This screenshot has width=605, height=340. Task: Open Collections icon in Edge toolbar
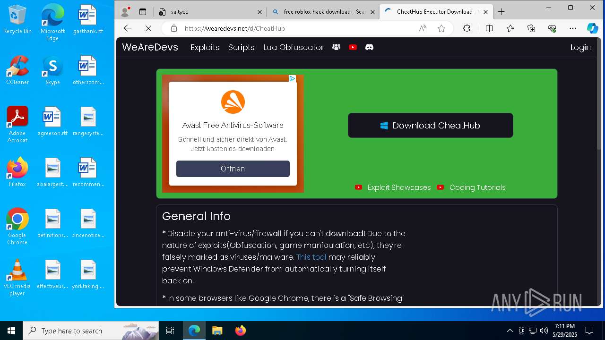click(x=531, y=28)
